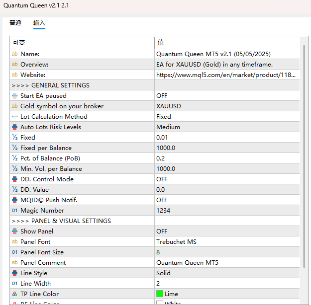
Task: Edit the Name: value Quantum Queen MT5 v2.1
Action: pyautogui.click(x=227, y=54)
